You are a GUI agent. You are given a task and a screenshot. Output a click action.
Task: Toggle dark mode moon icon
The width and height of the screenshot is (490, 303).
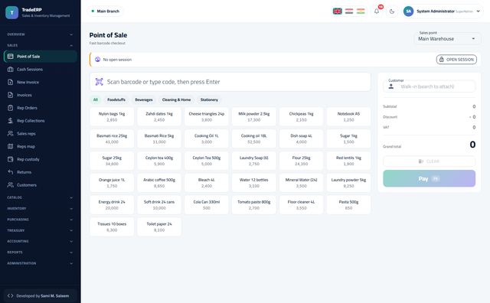[x=392, y=11]
